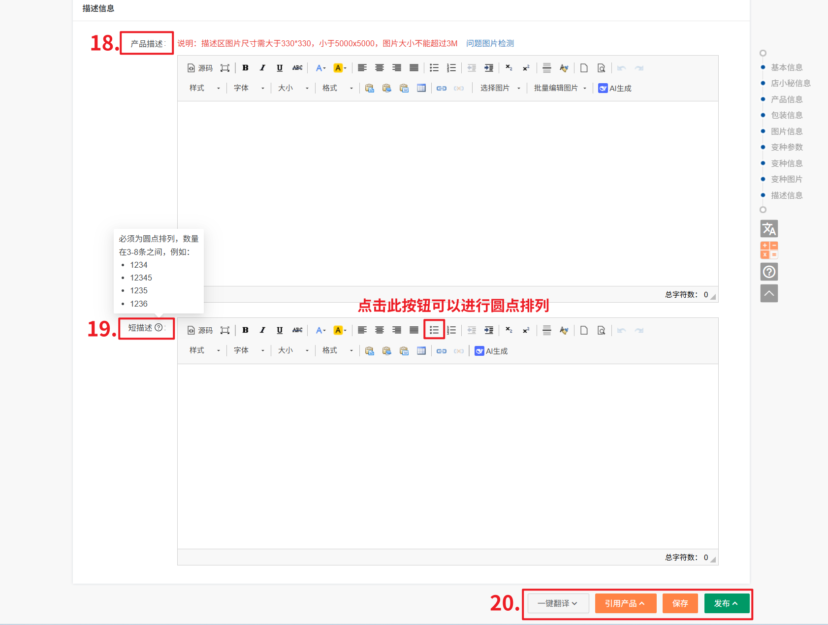Toggle italic in the short description toolbar

coord(262,330)
